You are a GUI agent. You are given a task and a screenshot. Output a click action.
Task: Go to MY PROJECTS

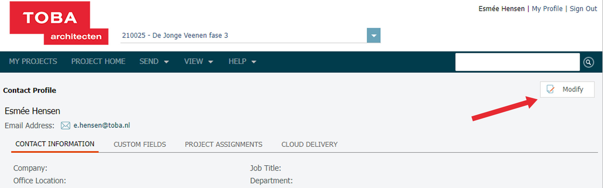[x=33, y=62]
